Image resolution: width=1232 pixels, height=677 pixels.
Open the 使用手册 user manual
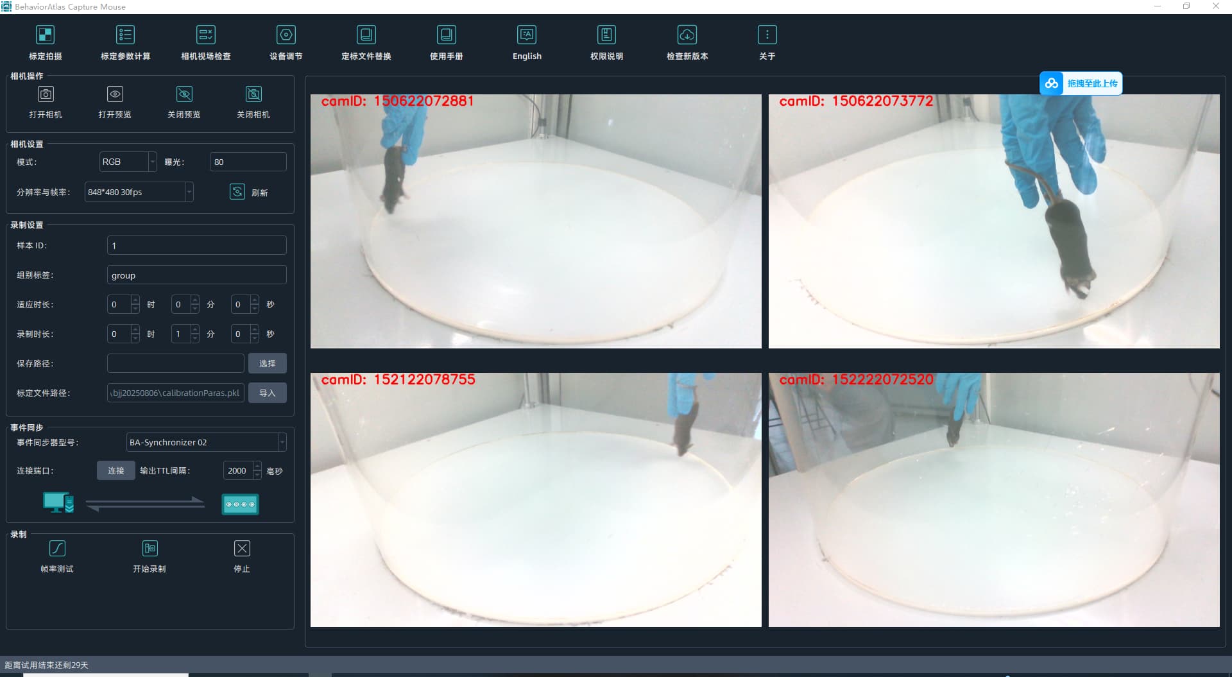446,42
